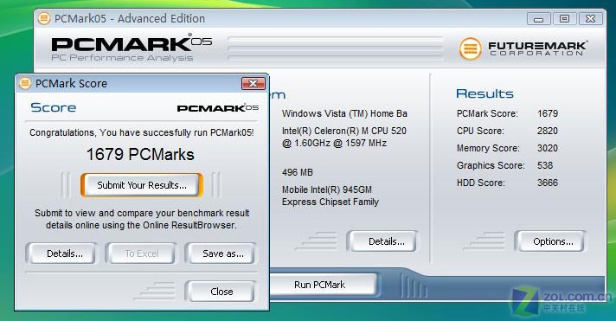Click 'FUTUREMARK CORPORATION' text logo
Viewport: 616px width, 321px height.
tap(537, 48)
